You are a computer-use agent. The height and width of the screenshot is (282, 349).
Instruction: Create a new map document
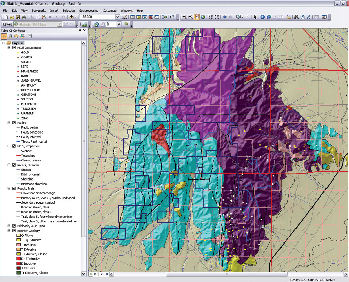click(6, 17)
